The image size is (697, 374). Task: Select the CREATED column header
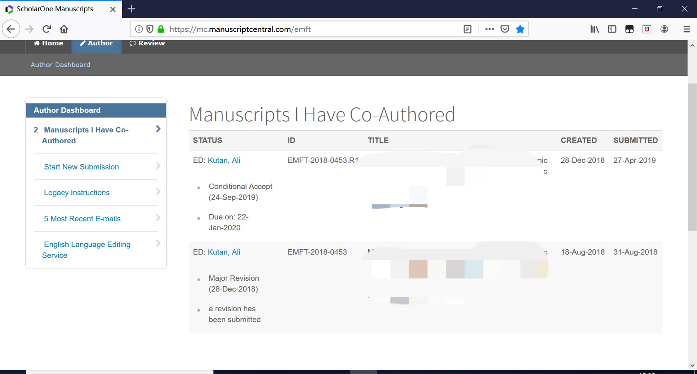click(579, 140)
